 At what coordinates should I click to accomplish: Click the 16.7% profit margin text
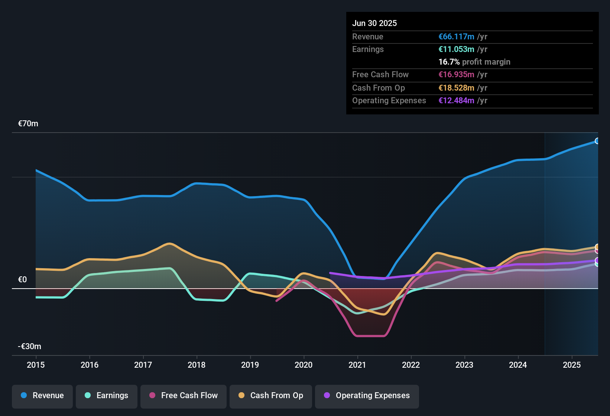click(474, 62)
